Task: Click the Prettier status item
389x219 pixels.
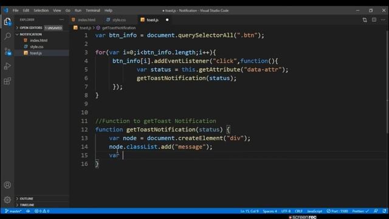Action: (360, 211)
